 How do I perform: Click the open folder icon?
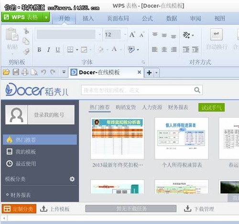(6, 72)
